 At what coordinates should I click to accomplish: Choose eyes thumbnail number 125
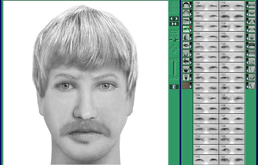(x=232, y=98)
